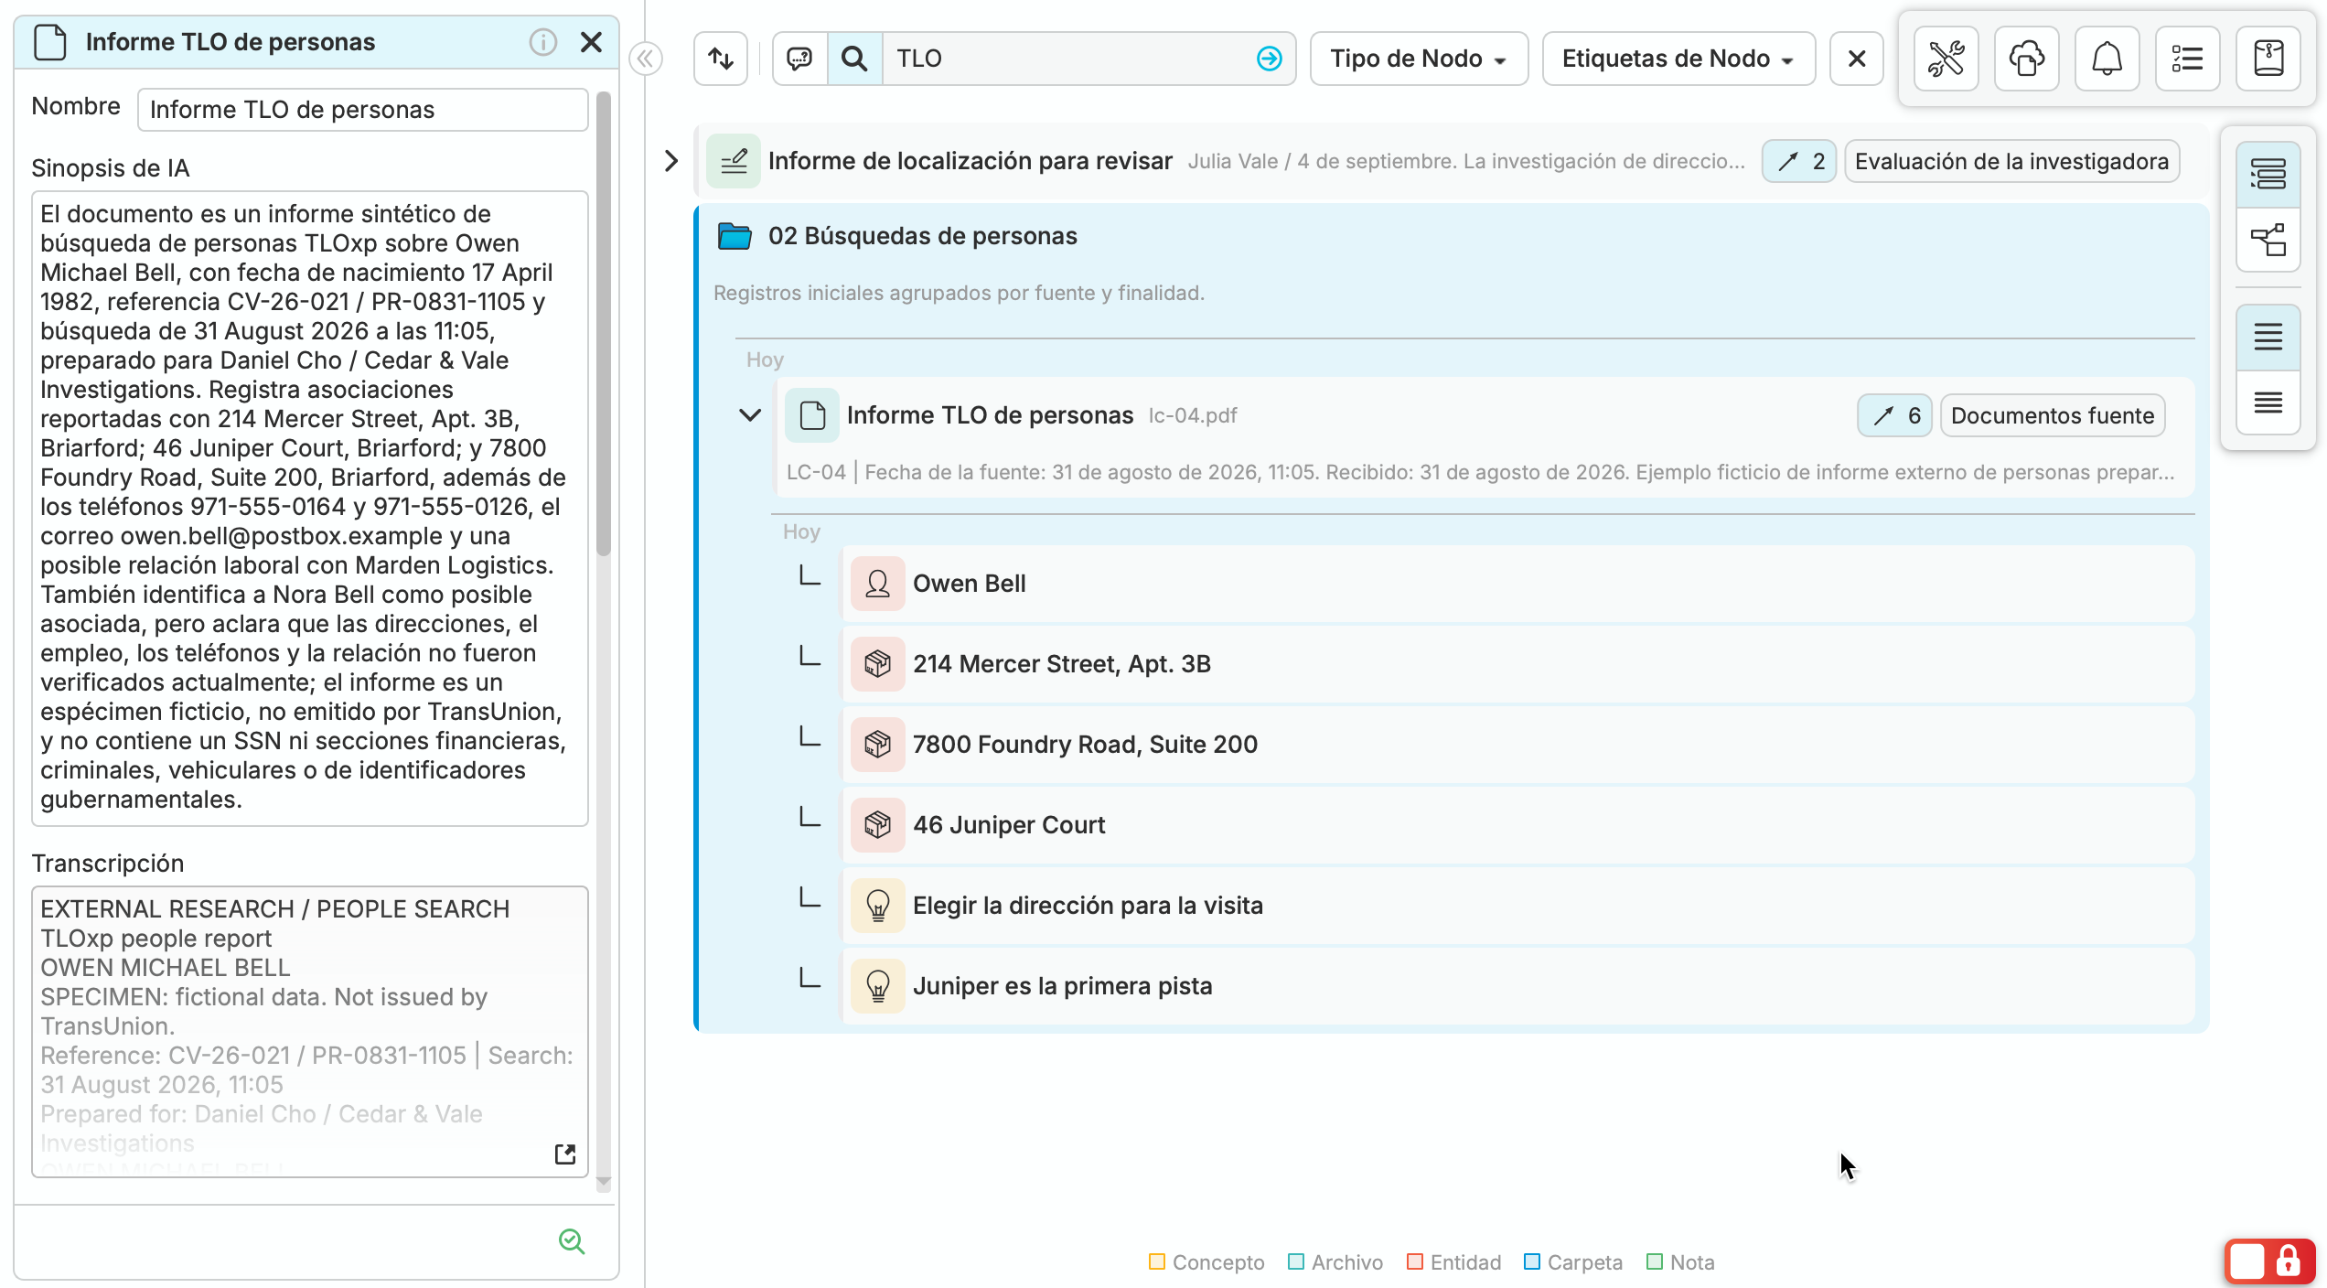This screenshot has height=1288, width=2327.
Task: Close the Informe TLO de personas panel
Action: (591, 42)
